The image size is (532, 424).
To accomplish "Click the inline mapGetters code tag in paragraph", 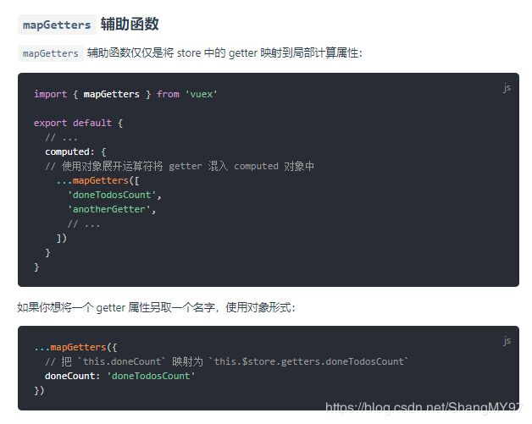I will click(x=51, y=53).
